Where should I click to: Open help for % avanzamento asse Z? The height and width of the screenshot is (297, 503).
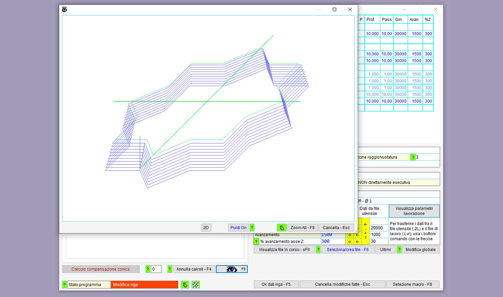[256, 241]
